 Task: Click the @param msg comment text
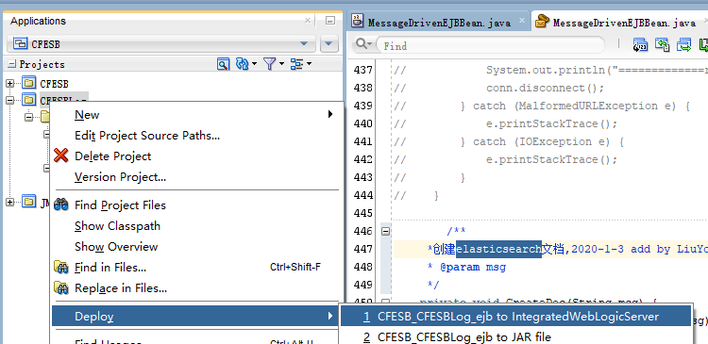pos(473,267)
